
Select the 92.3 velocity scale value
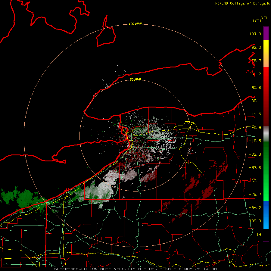point(256,47)
